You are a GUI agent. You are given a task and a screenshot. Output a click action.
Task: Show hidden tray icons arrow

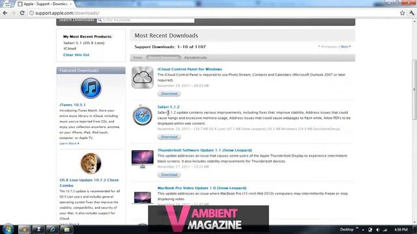point(363,229)
